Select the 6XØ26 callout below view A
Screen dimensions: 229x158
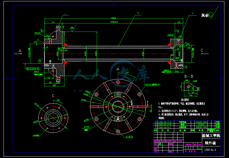[129, 137]
